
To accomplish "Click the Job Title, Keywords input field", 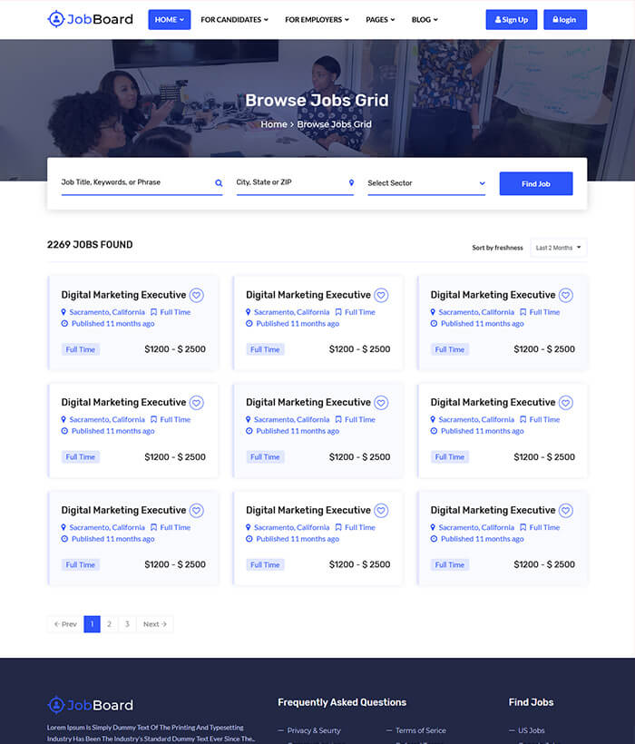I will [136, 182].
